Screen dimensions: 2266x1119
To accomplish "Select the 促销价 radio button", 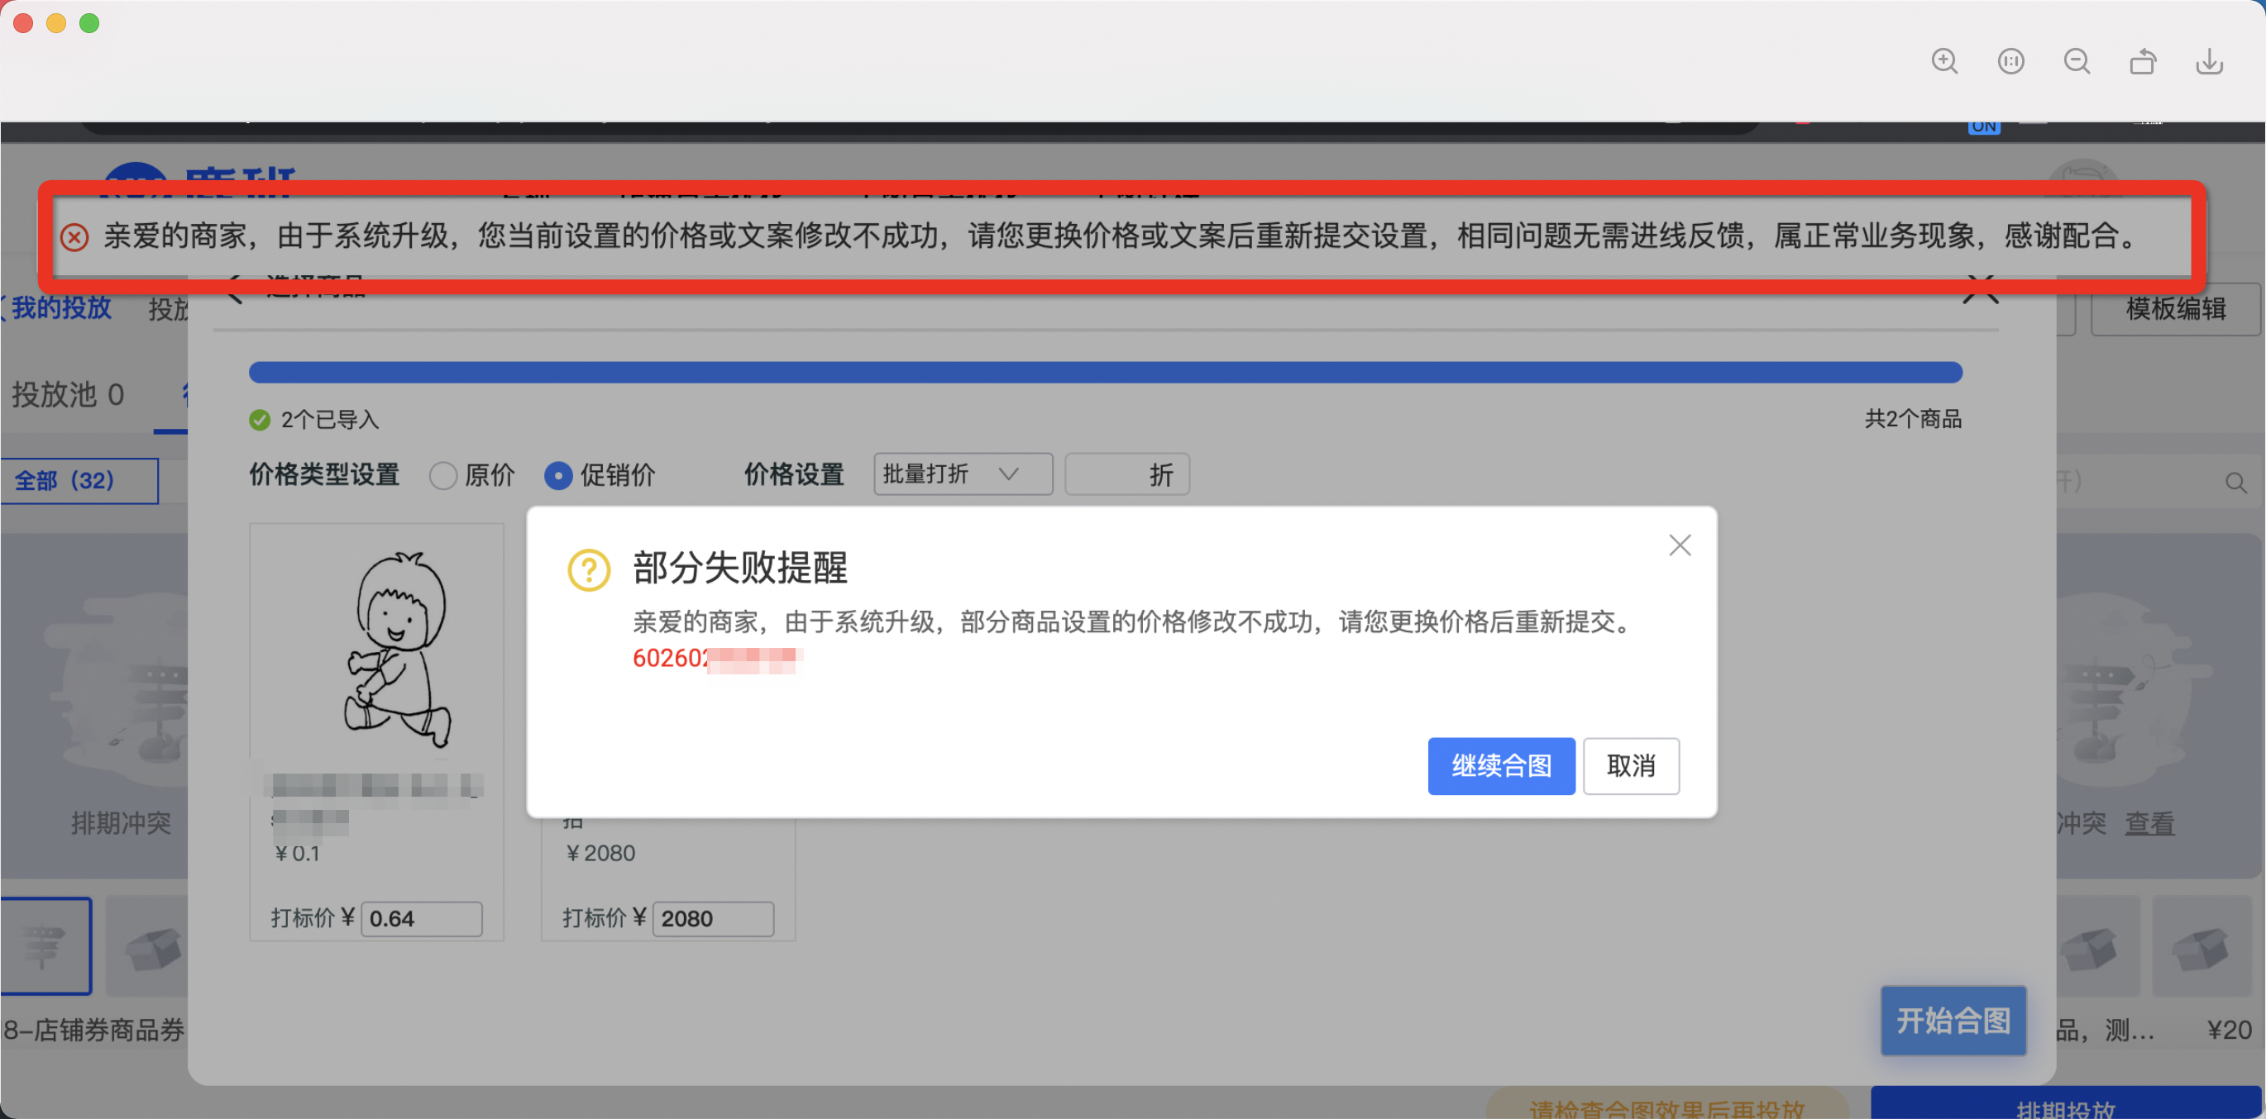I will pyautogui.click(x=558, y=475).
